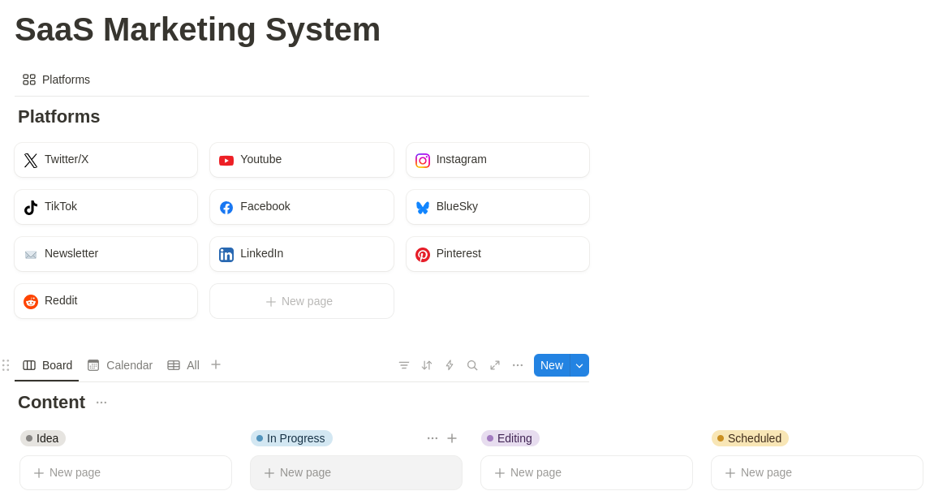Open the filter icon in database toolbar
The height and width of the screenshot is (504, 934).
(404, 365)
